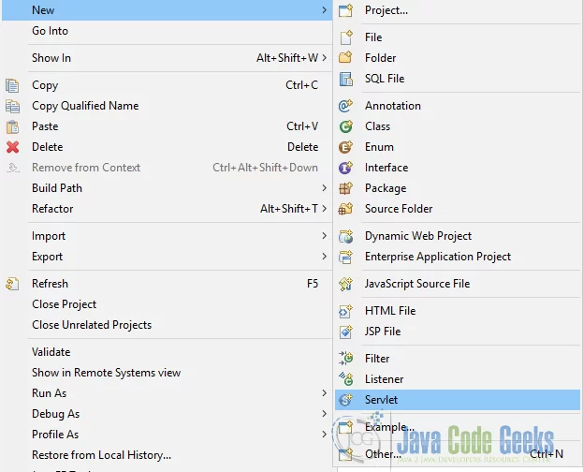The width and height of the screenshot is (583, 472).
Task: Choose JSP File label in submenu
Action: (x=383, y=332)
